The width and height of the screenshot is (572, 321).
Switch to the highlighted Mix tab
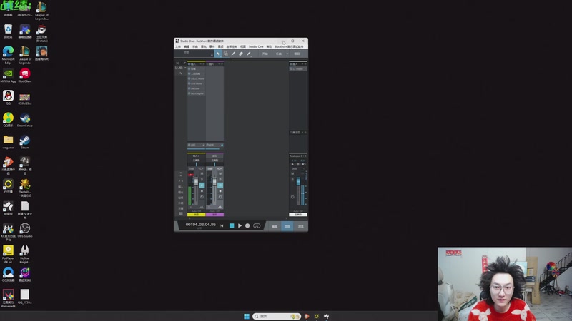[287, 226]
